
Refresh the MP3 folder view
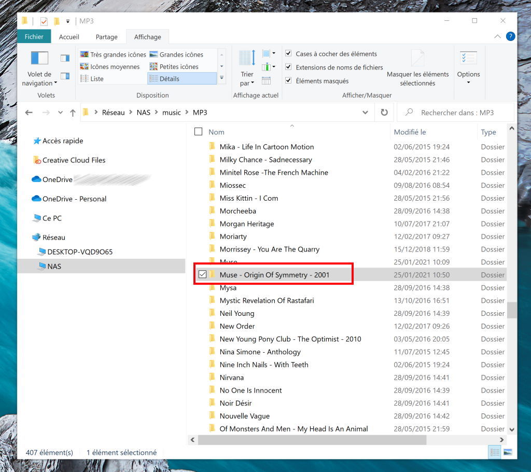[x=384, y=113]
